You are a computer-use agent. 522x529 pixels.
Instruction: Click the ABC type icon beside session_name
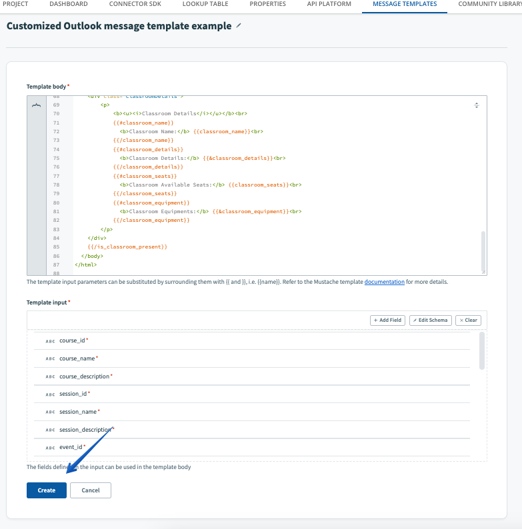50,412
